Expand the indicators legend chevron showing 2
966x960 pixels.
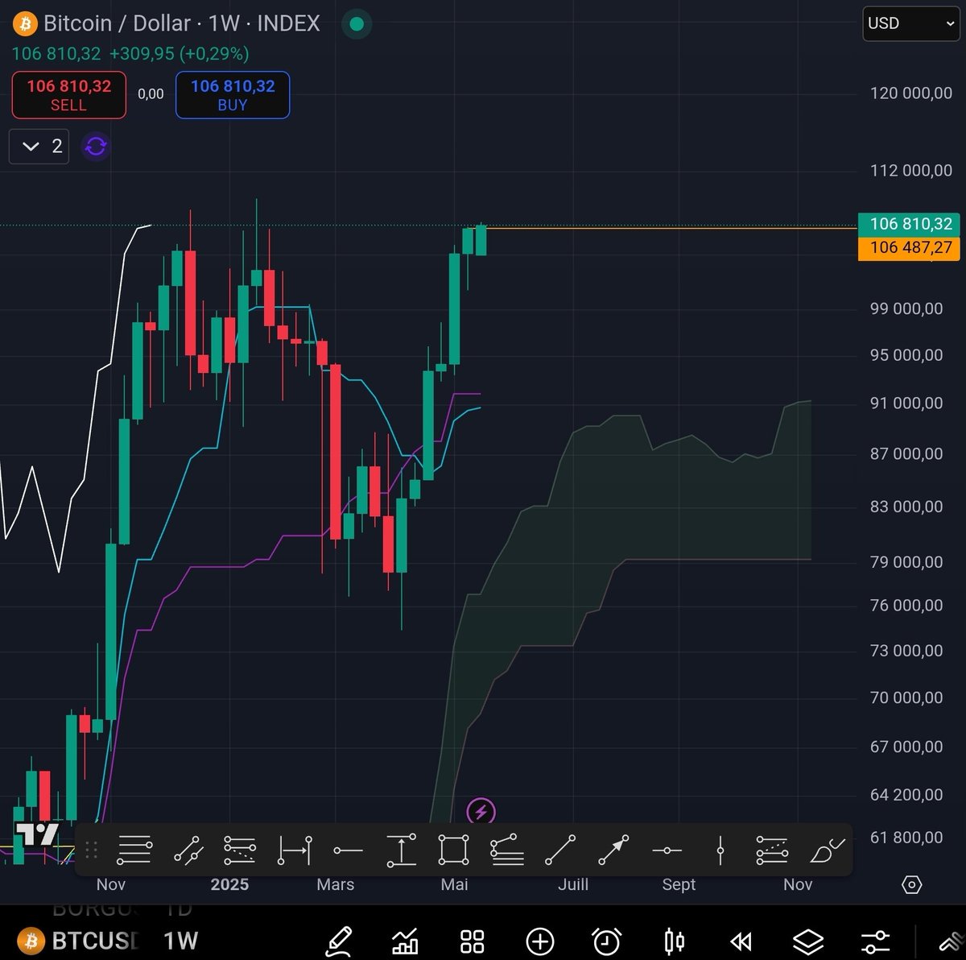click(x=39, y=147)
